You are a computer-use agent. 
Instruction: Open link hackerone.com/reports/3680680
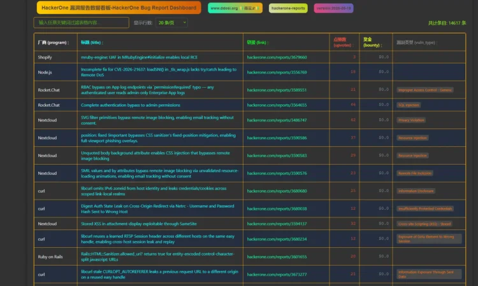tap(277, 191)
